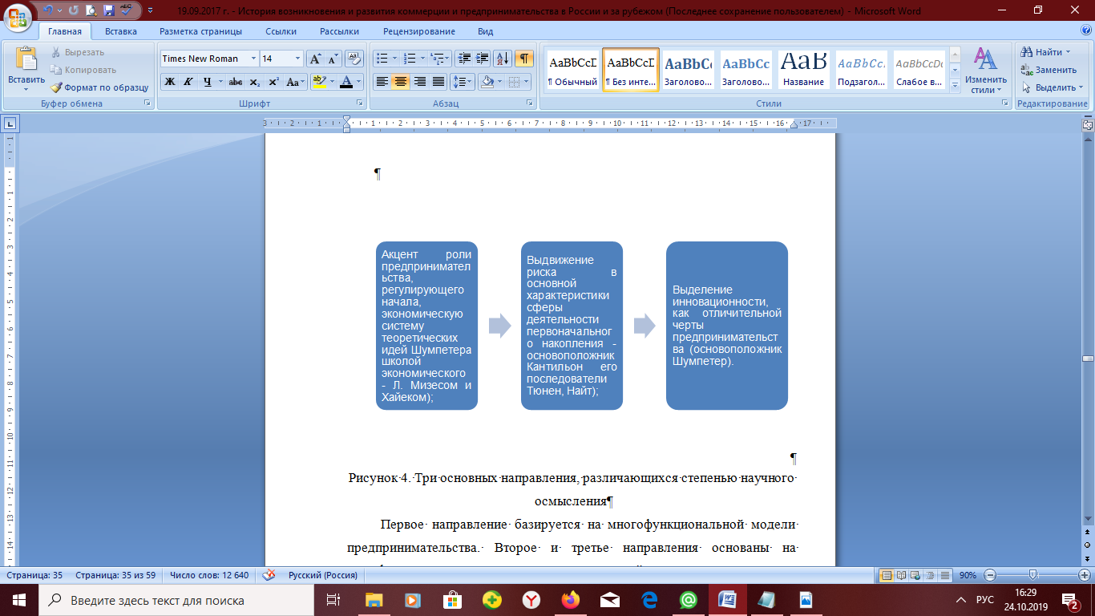
Task: Click the spelling check status icon
Action: (269, 575)
